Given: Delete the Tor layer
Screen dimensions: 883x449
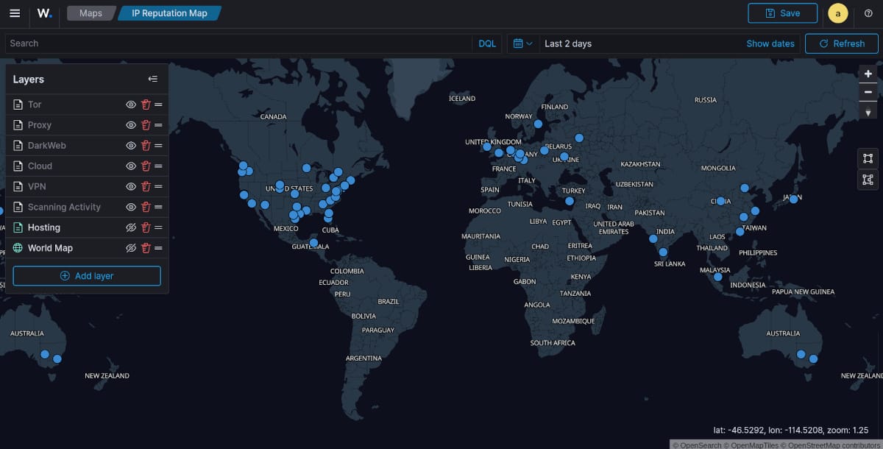Looking at the screenshot, I should 146,105.
